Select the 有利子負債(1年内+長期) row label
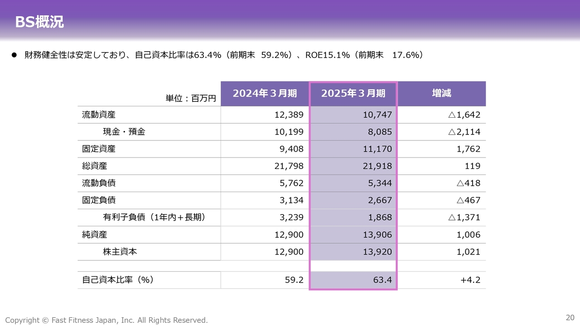Screen dimensions: 580x326 point(155,217)
